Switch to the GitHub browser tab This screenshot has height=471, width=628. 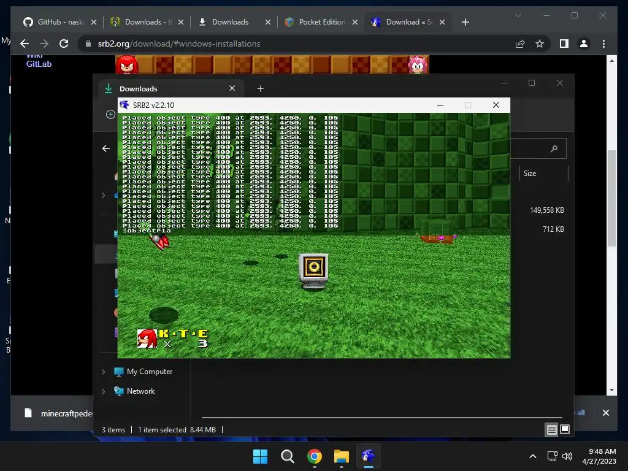(55, 22)
